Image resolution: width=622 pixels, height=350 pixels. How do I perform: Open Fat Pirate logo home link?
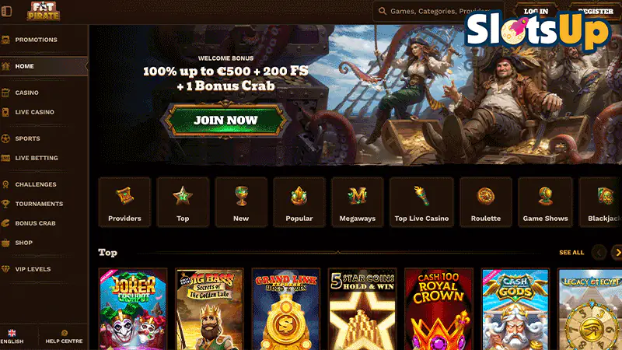44,11
